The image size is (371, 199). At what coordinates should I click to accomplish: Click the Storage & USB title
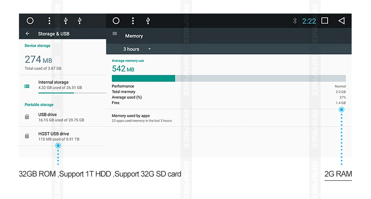54,34
